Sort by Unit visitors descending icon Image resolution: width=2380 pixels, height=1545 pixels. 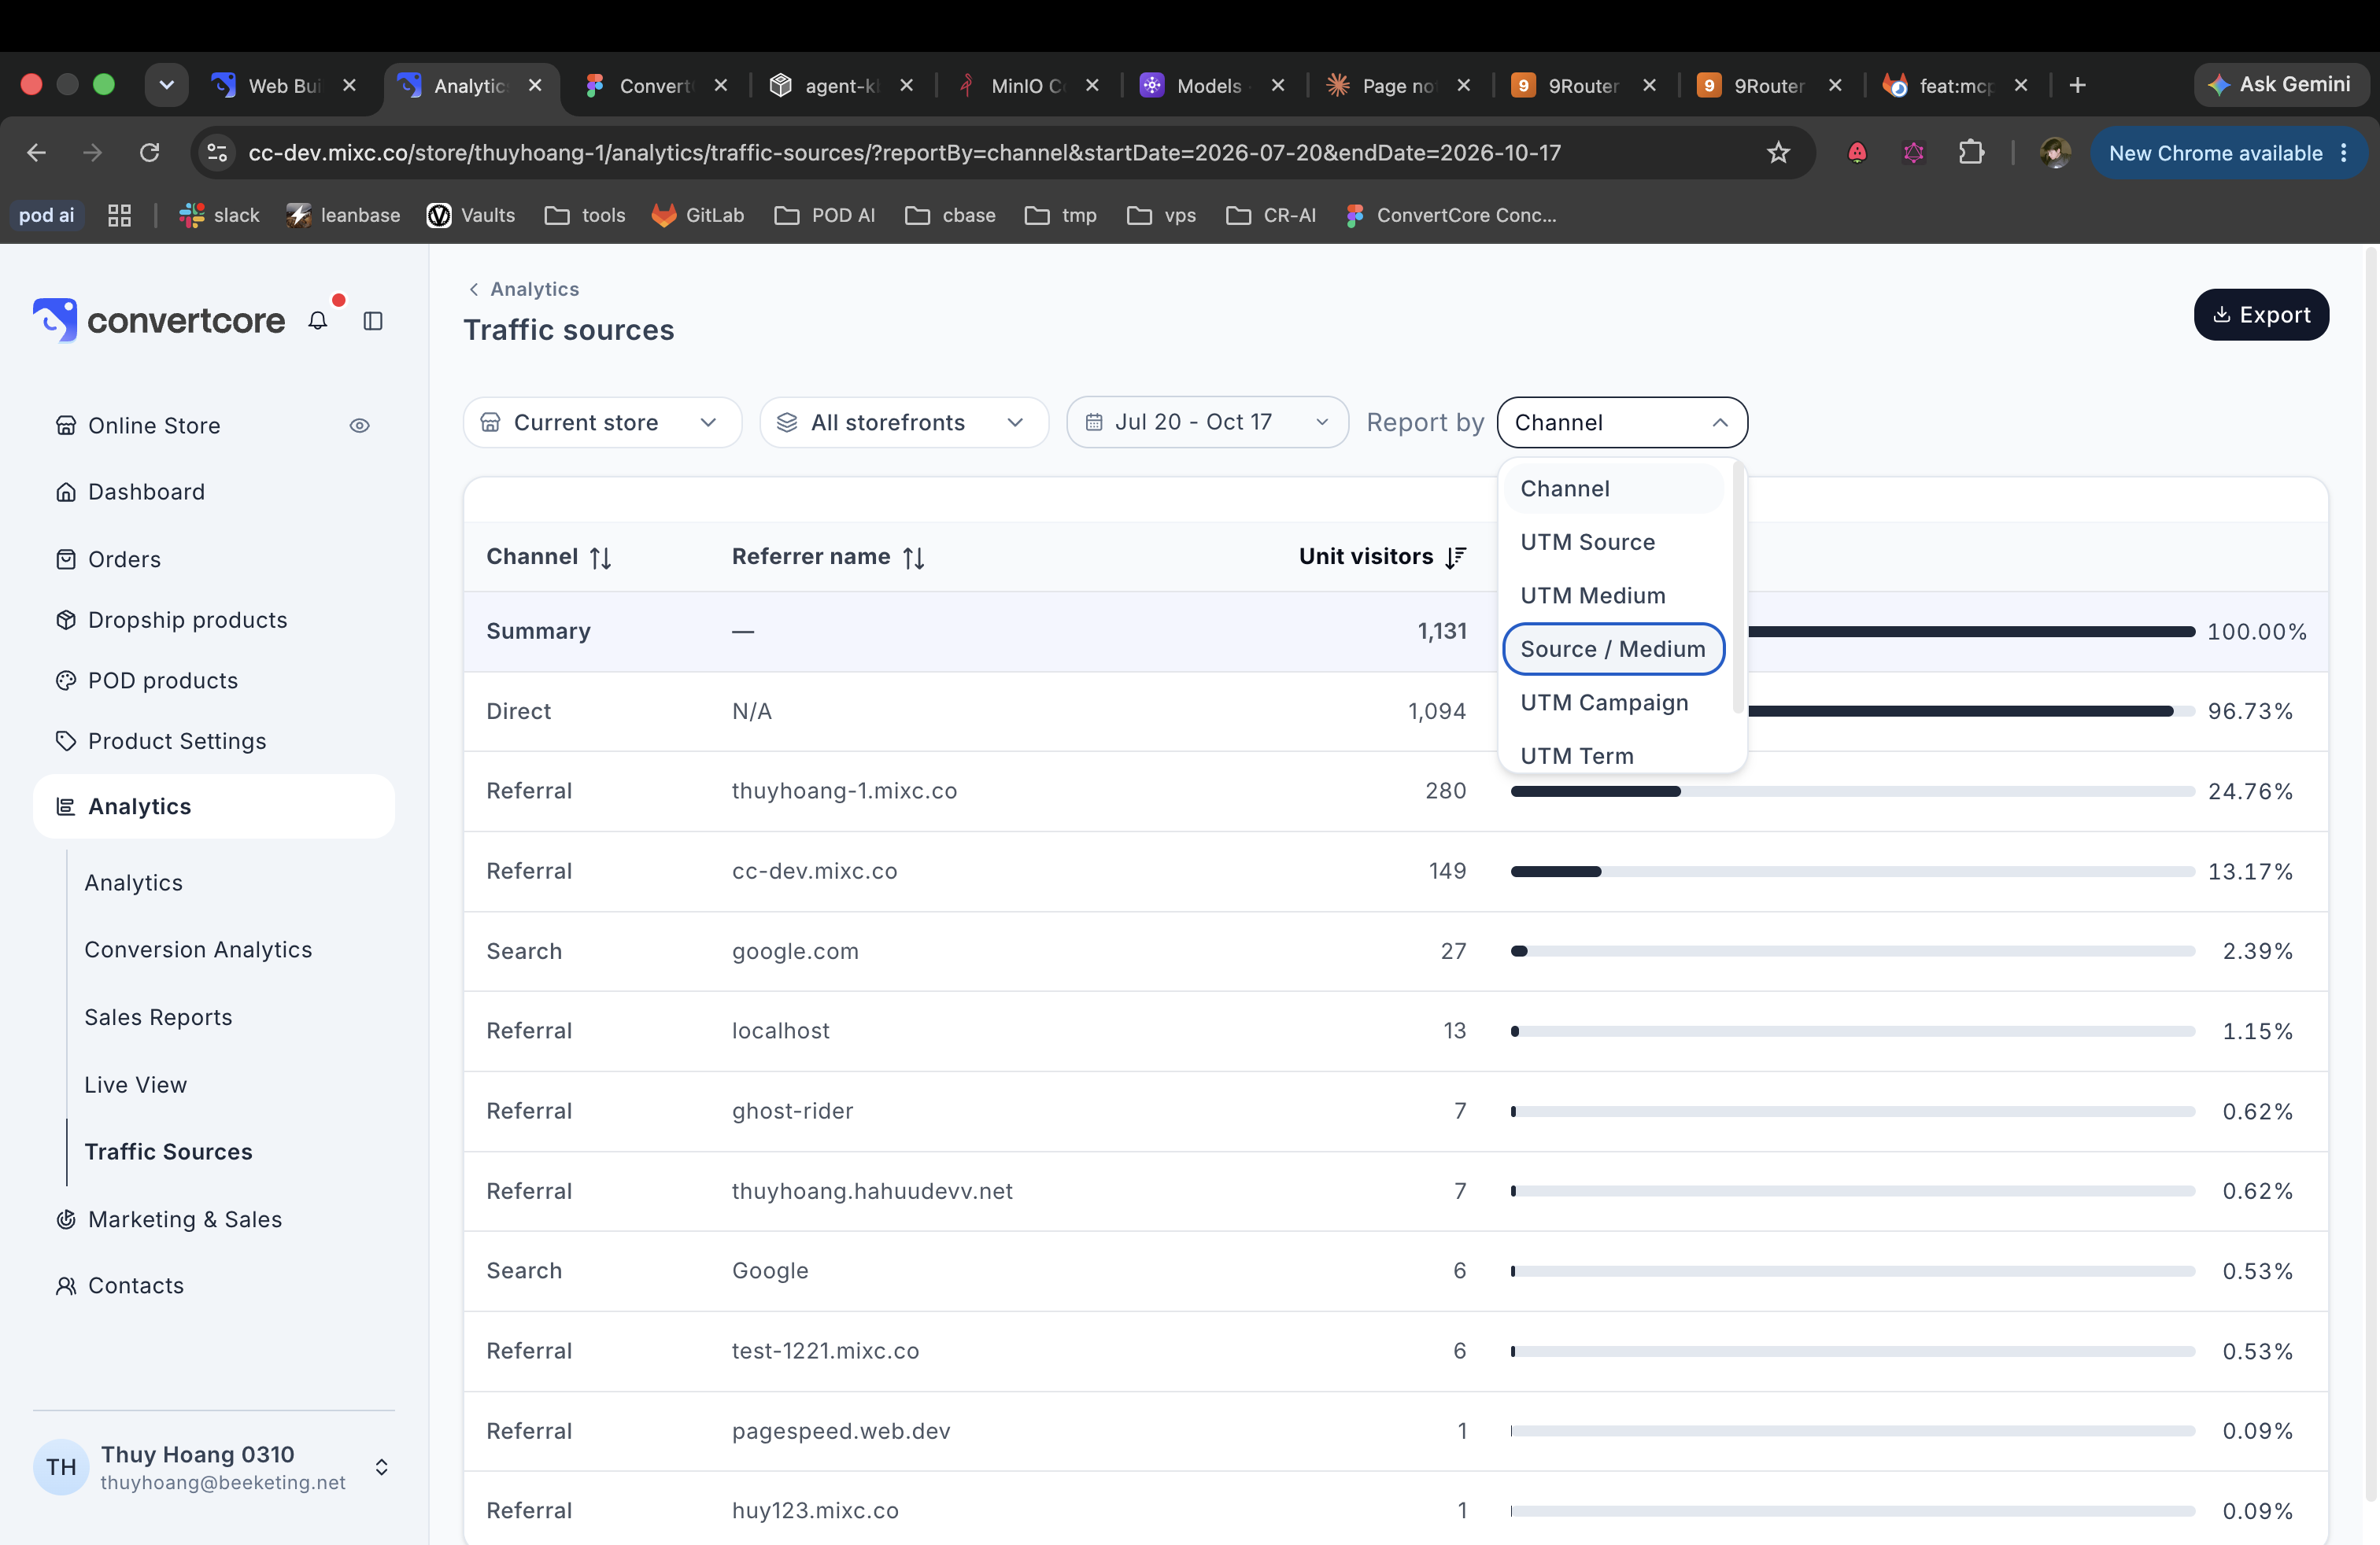pos(1456,558)
